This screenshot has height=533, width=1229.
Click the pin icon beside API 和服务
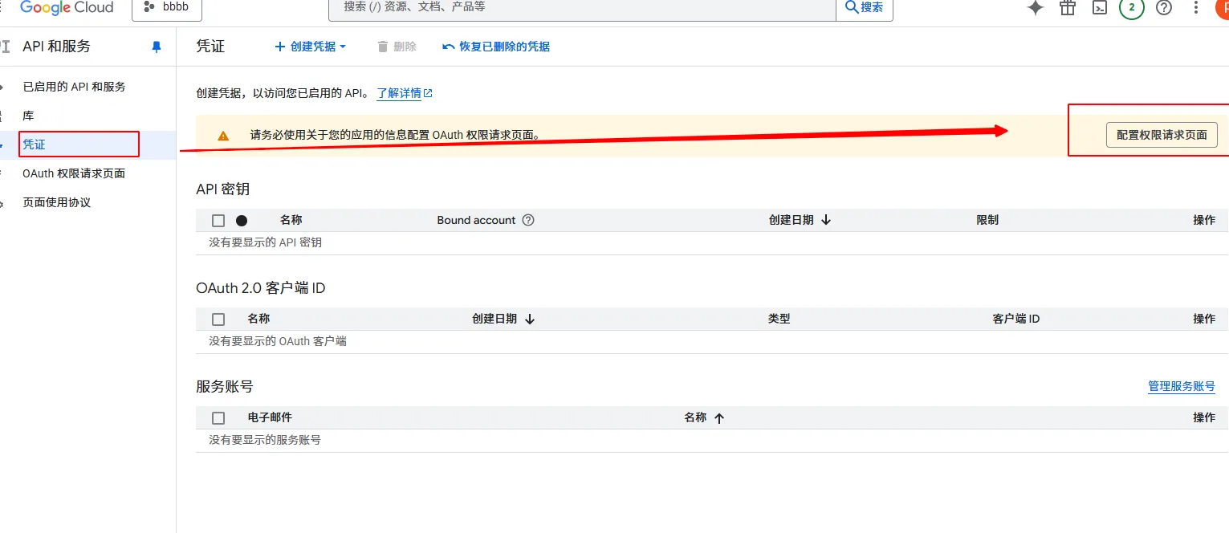coord(157,47)
